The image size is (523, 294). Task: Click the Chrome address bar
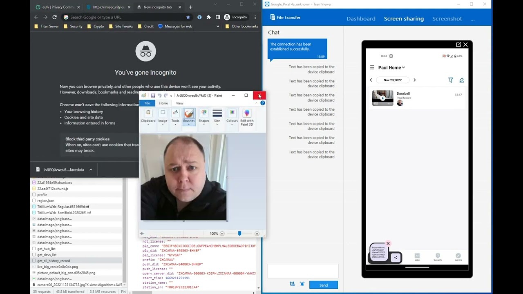coord(127,17)
